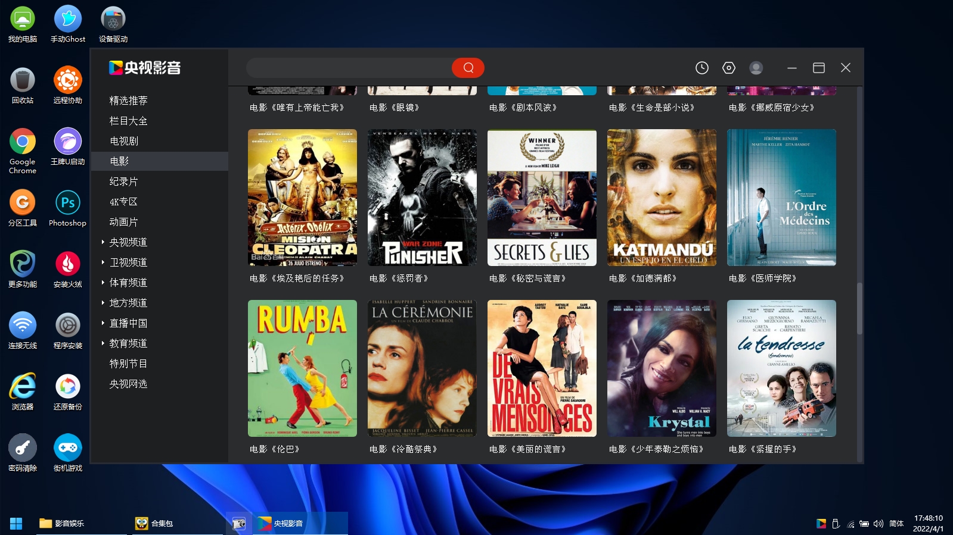The height and width of the screenshot is (535, 953).
Task: Open 手动Ghost desktop icon
Action: pos(68,24)
